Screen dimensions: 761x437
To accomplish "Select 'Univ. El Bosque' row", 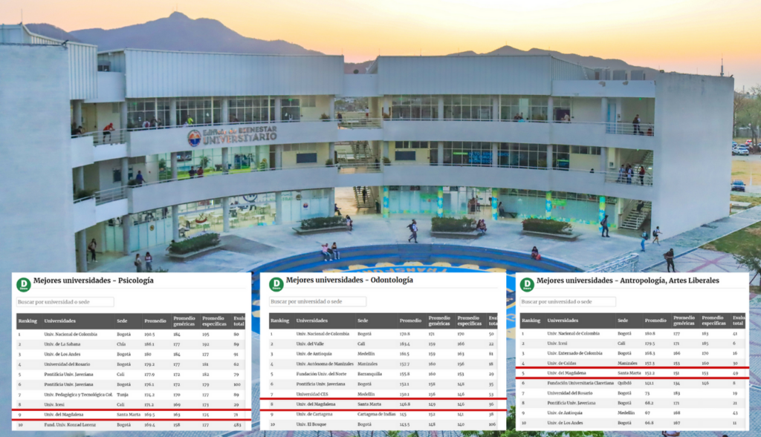I will (x=383, y=424).
